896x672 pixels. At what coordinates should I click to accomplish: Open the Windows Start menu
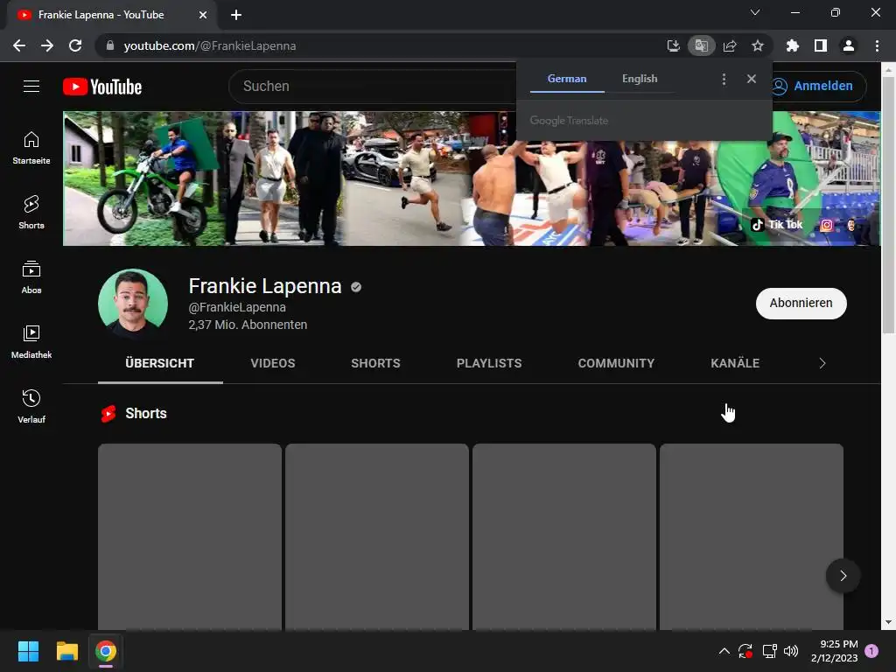pyautogui.click(x=28, y=651)
